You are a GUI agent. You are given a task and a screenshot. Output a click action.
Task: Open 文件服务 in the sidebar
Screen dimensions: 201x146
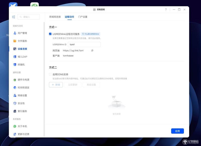20,41
